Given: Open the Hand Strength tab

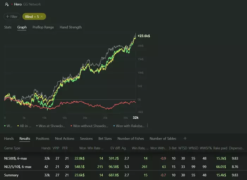Looking at the screenshot, I should 71,27.
